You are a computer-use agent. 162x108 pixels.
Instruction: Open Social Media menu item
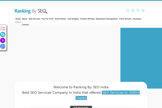coord(60,19)
